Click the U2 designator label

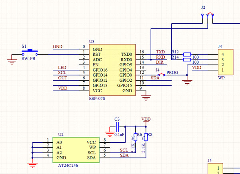point(61,135)
